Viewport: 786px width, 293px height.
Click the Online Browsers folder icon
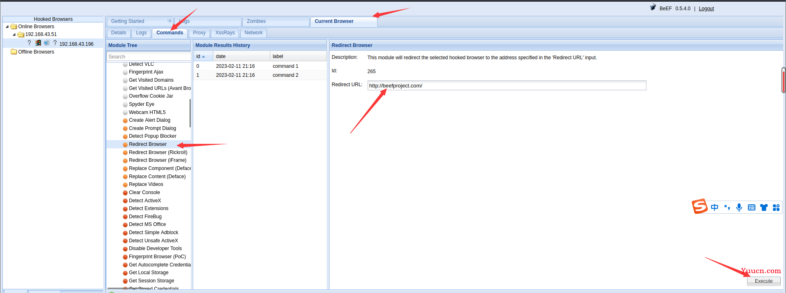[14, 27]
